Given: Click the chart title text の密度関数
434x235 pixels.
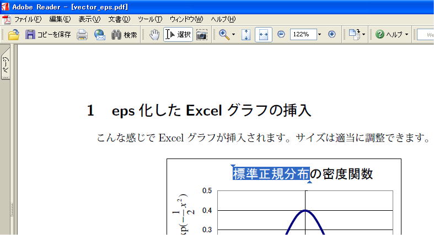Looking at the screenshot, I should click(341, 174).
